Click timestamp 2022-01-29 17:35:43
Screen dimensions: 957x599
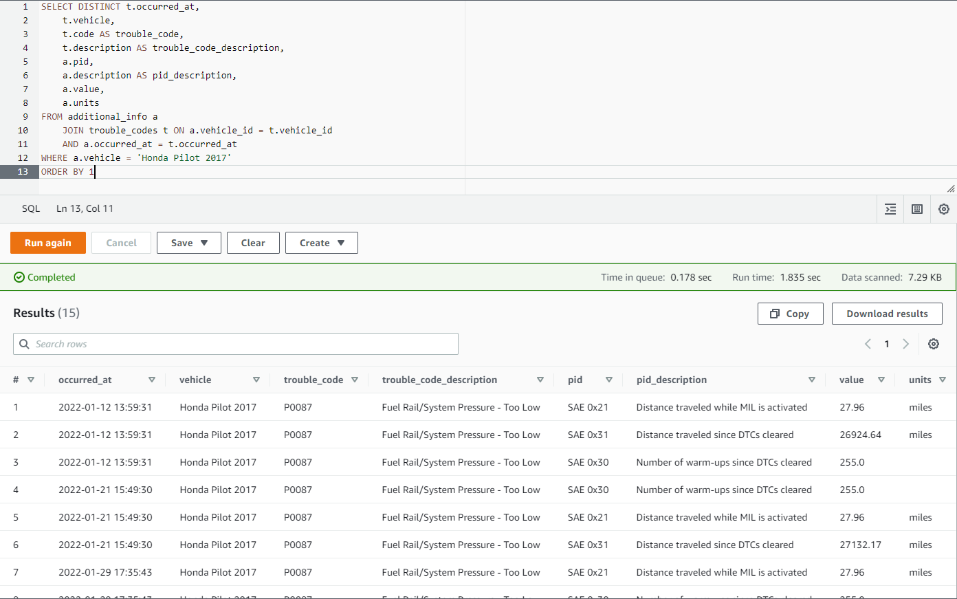[105, 572]
